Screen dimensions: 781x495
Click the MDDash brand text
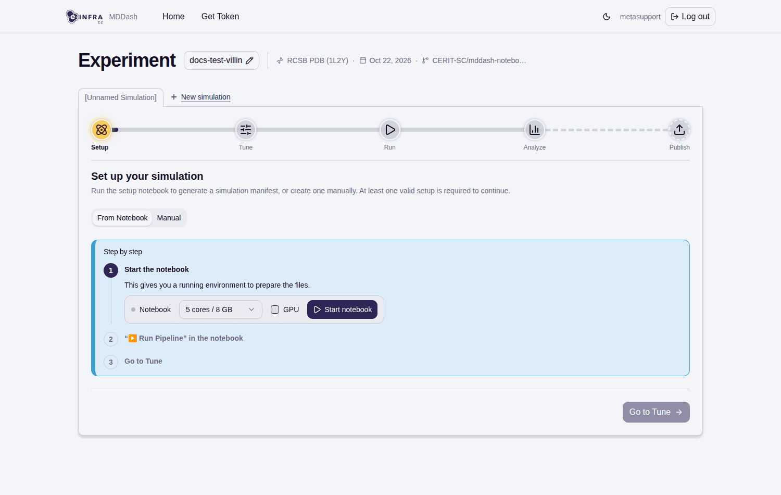[123, 17]
